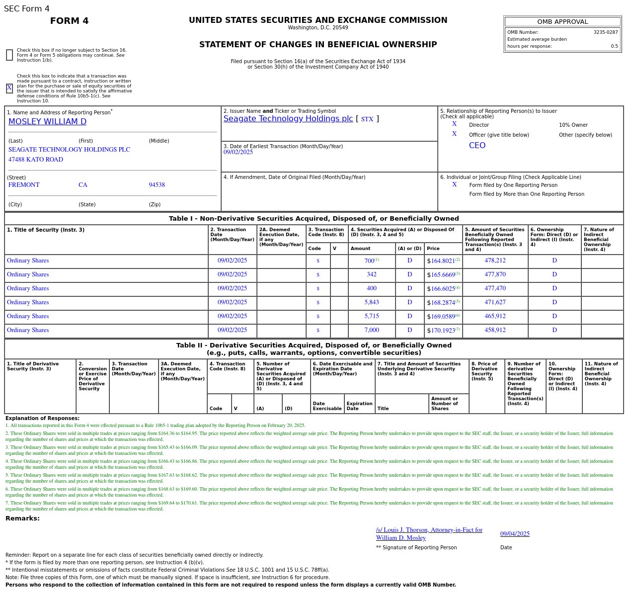Click Ordinary Shares in the 700-share row
628x600 pixels.
tap(28, 260)
